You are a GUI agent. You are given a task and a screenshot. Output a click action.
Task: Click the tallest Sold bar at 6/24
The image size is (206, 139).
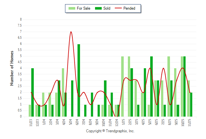tap(79, 80)
